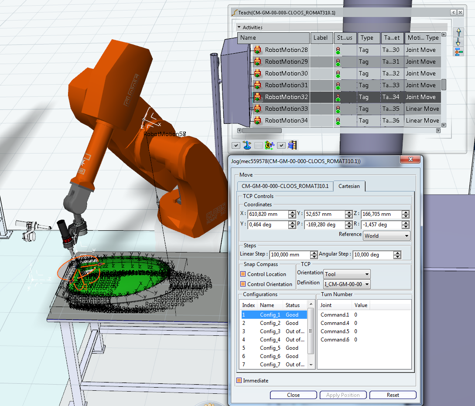
Task: Toggle the Immediate checkbox
Action: [x=239, y=381]
